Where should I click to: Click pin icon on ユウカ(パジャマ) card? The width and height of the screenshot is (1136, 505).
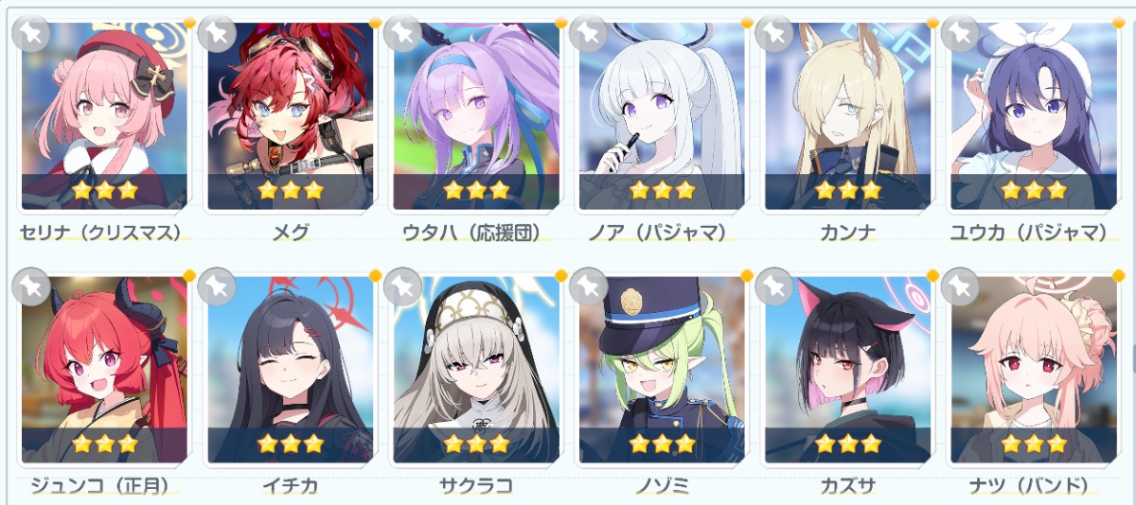click(x=961, y=31)
